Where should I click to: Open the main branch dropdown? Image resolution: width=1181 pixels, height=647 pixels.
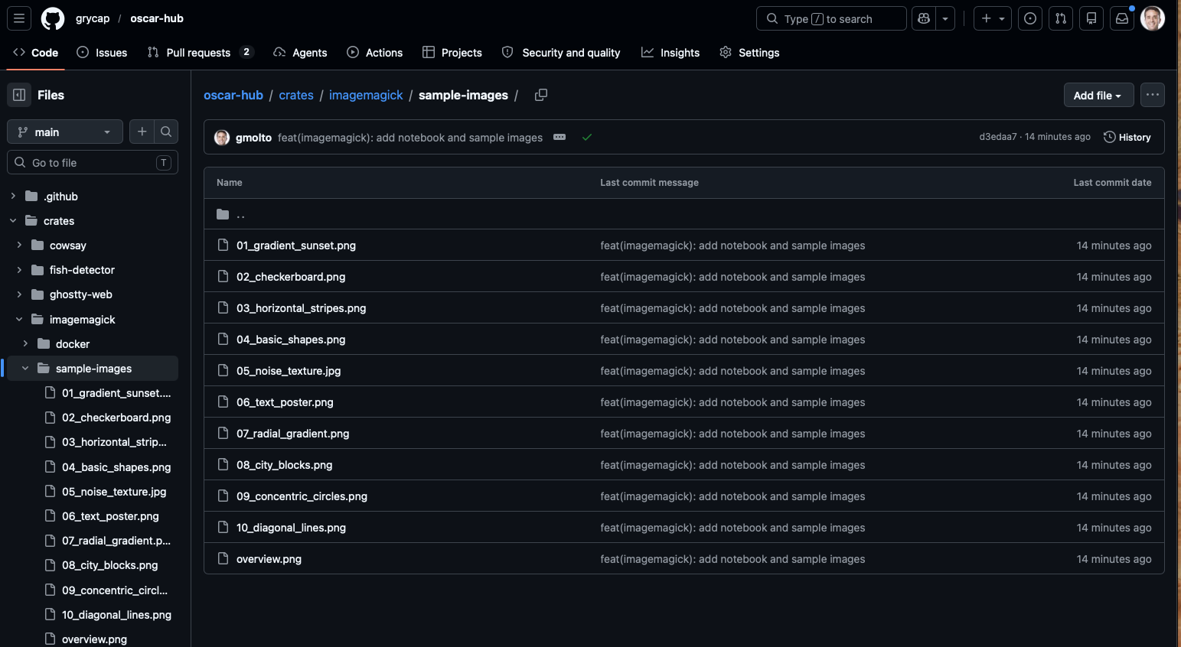[64, 132]
